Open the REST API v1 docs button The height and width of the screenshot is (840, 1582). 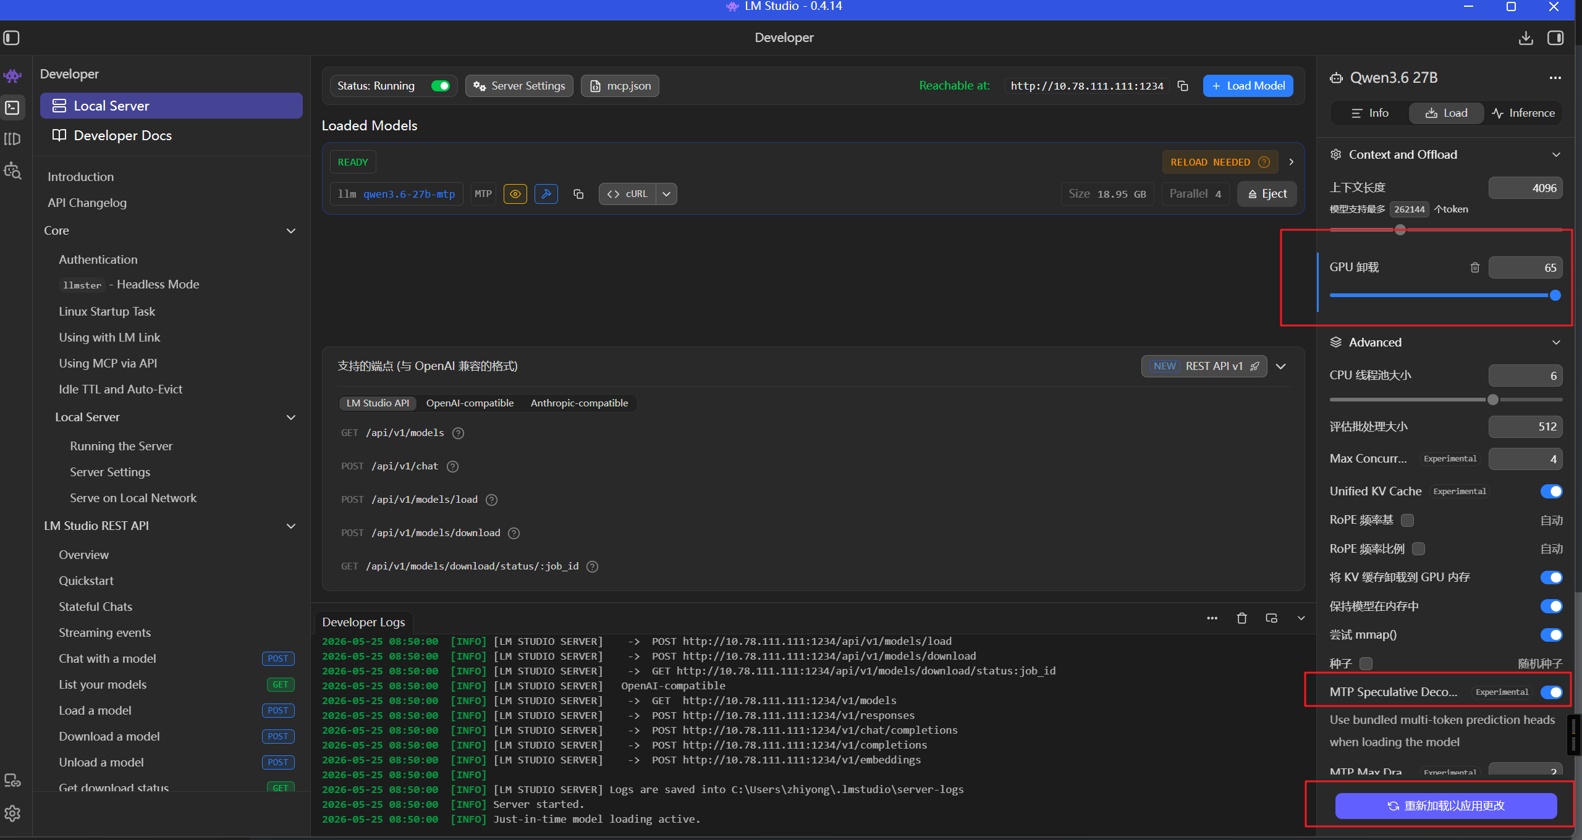pyautogui.click(x=1204, y=366)
